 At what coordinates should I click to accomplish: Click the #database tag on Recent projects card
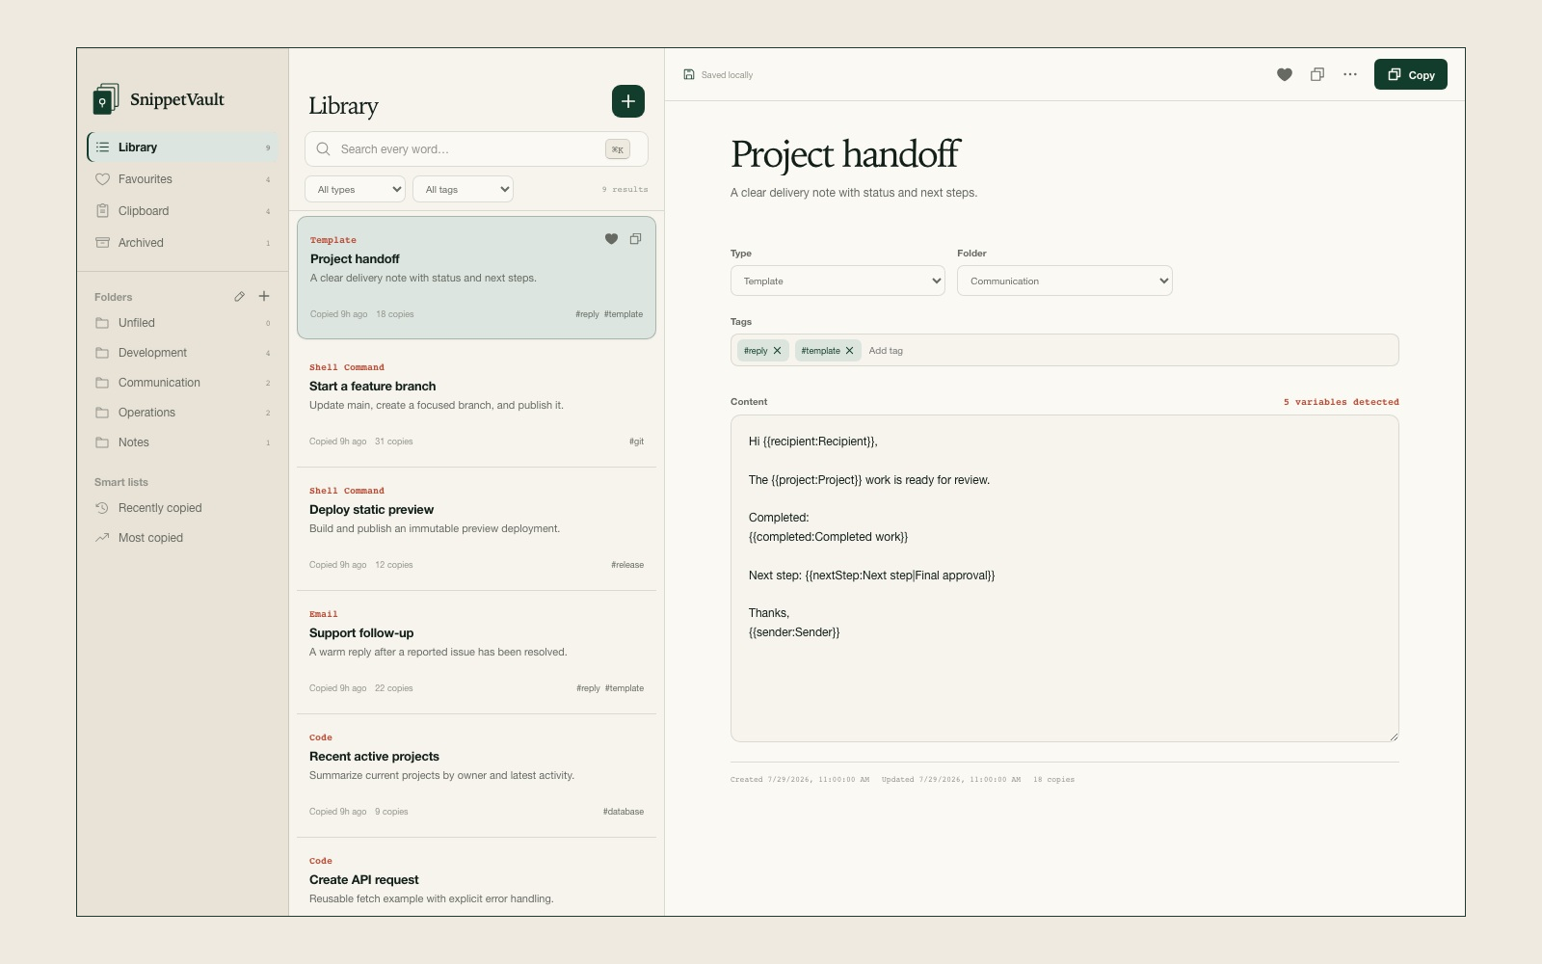coord(624,812)
